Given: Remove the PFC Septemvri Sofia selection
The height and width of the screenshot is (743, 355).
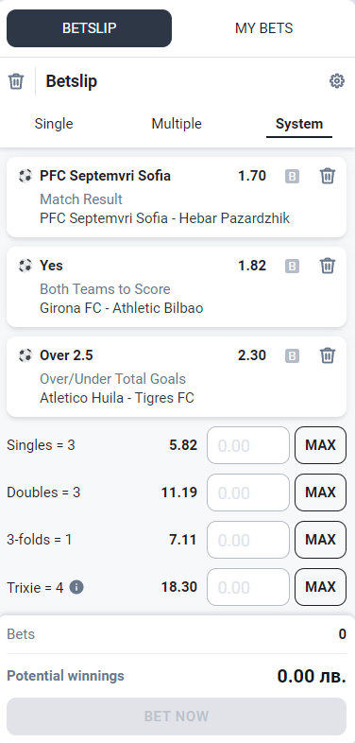Looking at the screenshot, I should click(x=328, y=176).
